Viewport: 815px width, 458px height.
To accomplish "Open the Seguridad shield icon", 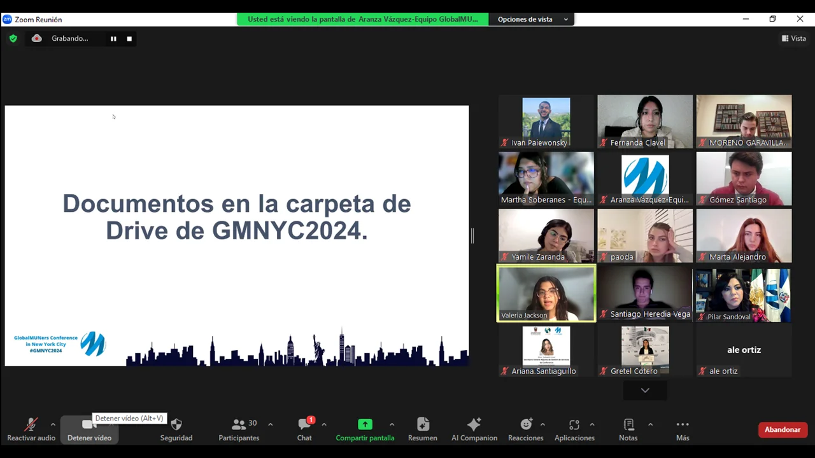I will coord(176,425).
